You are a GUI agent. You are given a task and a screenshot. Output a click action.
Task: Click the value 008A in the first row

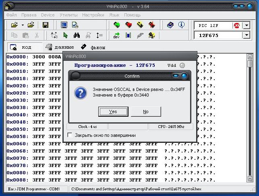[x=55, y=57]
